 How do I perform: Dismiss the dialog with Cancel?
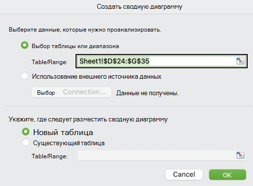click(x=184, y=174)
